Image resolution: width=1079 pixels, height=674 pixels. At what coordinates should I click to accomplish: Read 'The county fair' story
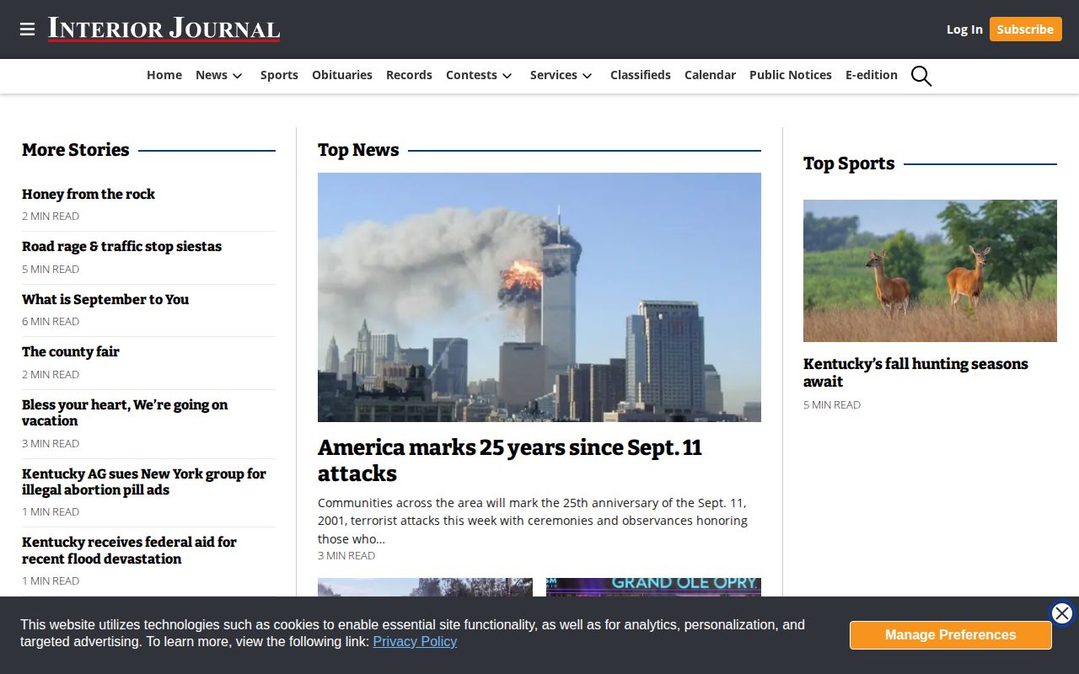(x=71, y=351)
